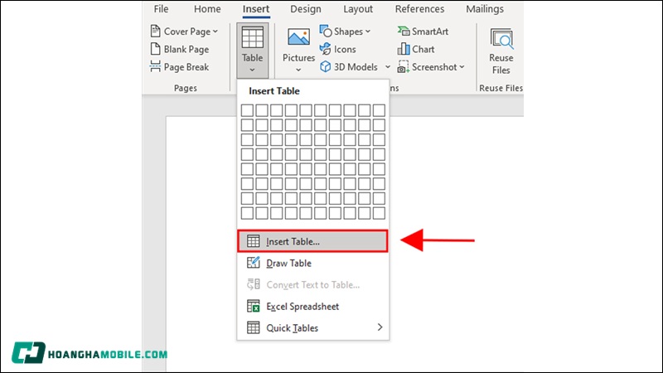Click the Convert Text to Table icon
Viewport: 663px width, 373px height.
(254, 284)
